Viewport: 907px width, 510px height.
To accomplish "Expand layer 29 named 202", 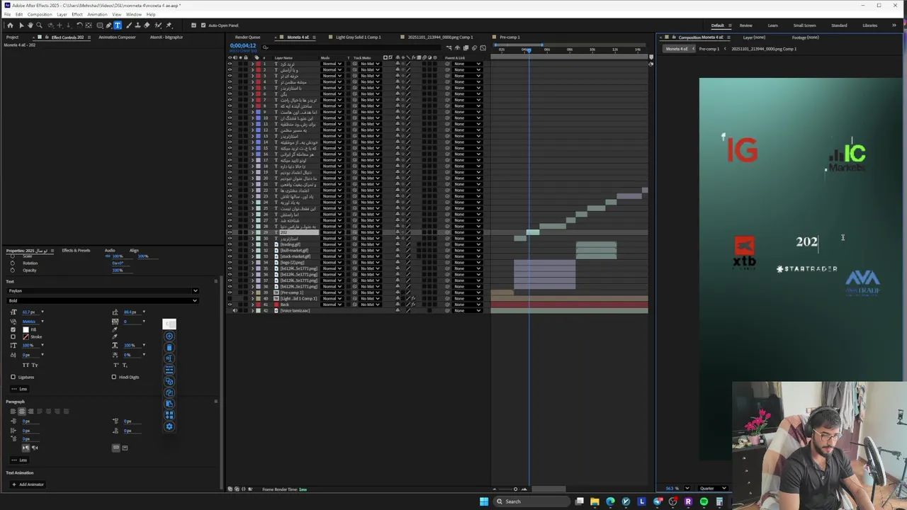I will 252,232.
